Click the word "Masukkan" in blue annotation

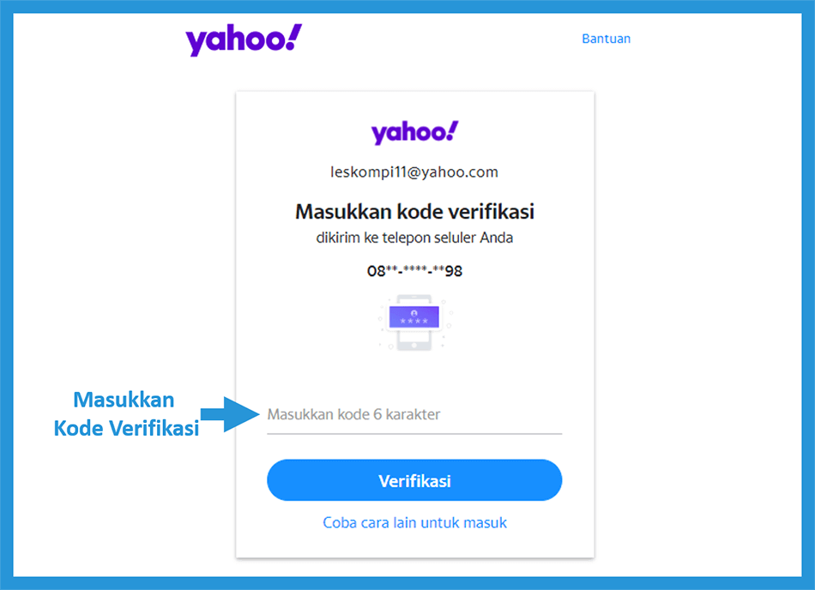(124, 400)
